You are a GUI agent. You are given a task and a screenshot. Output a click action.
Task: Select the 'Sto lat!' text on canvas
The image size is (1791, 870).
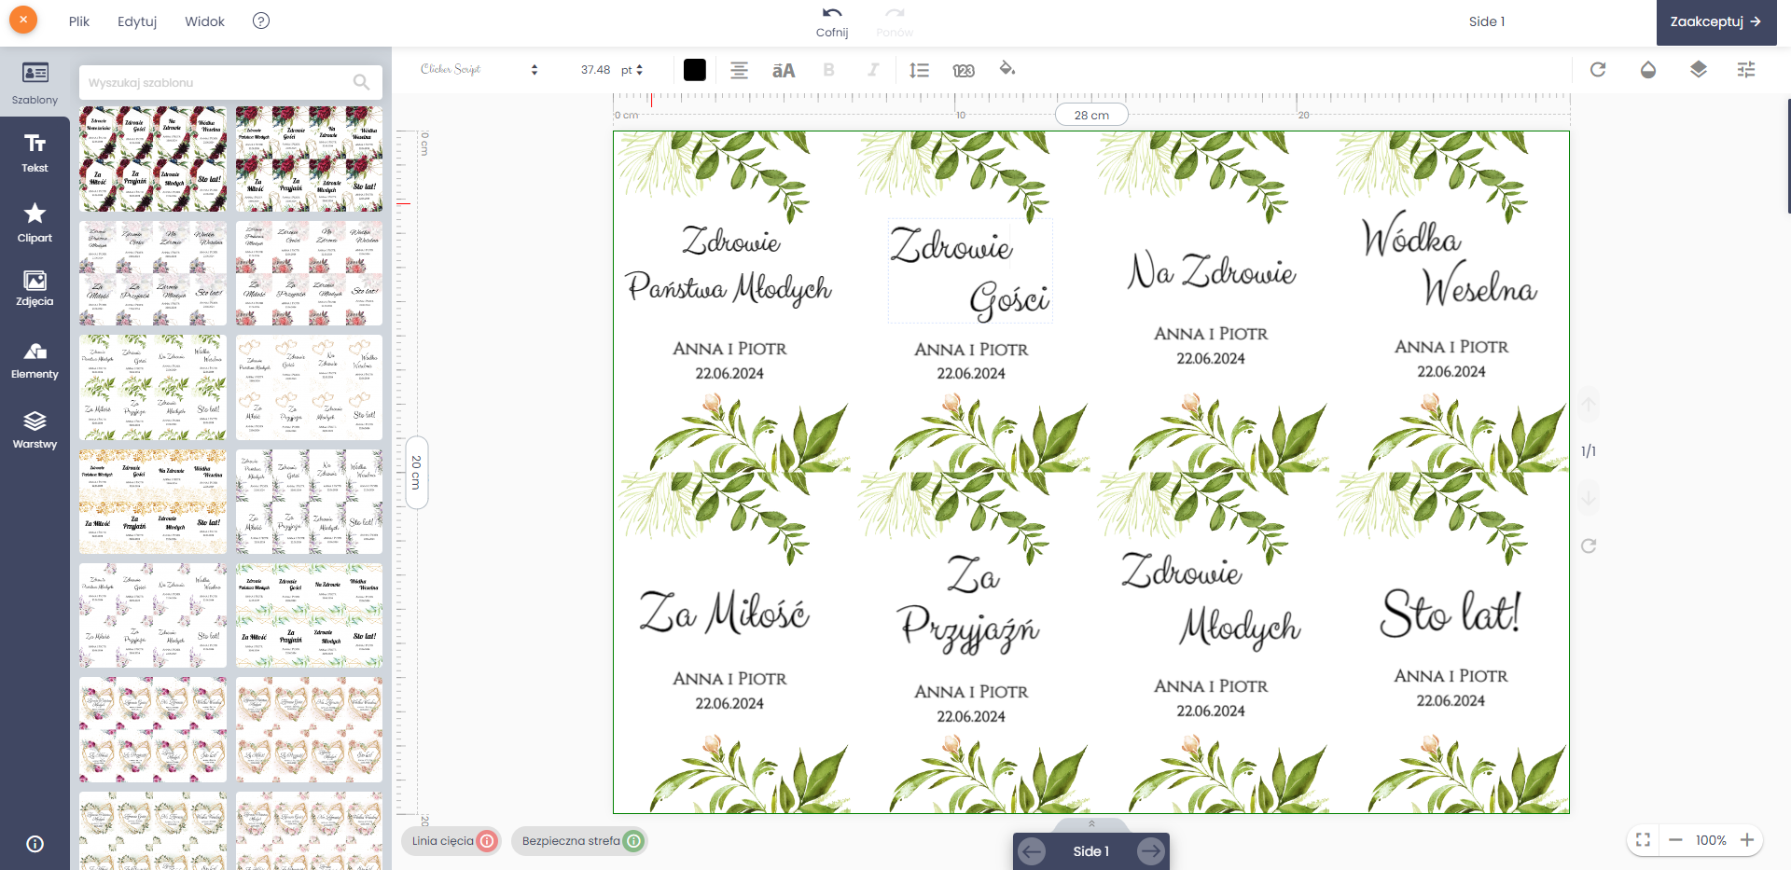point(1451,613)
